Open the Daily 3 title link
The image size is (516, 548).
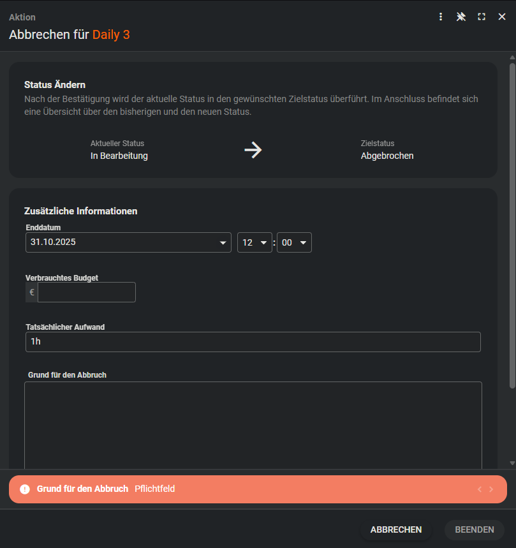click(x=111, y=34)
